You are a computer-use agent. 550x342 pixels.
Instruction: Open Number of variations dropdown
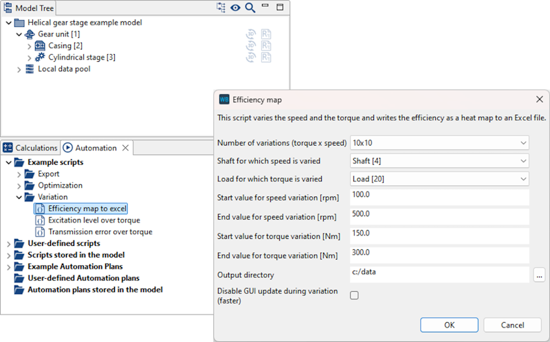439,143
